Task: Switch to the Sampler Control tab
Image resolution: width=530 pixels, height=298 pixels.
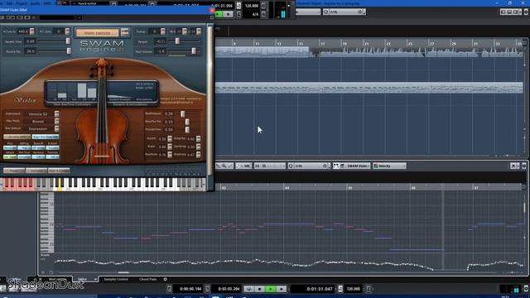Action: pyautogui.click(x=116, y=279)
